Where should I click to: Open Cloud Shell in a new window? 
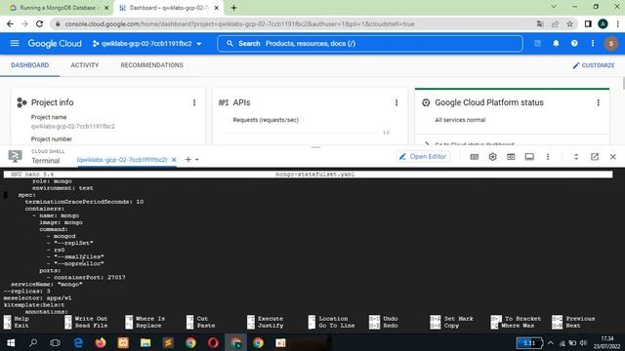click(x=595, y=157)
